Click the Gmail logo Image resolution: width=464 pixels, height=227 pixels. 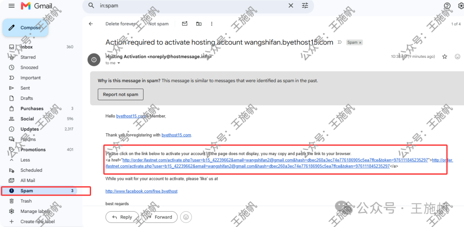(x=36, y=6)
